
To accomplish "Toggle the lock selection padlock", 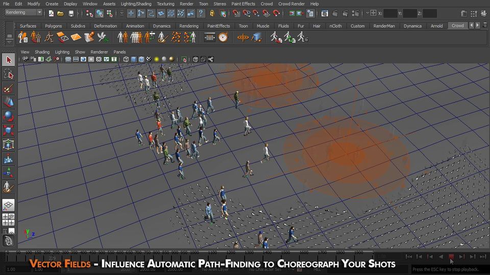I will (x=212, y=13).
